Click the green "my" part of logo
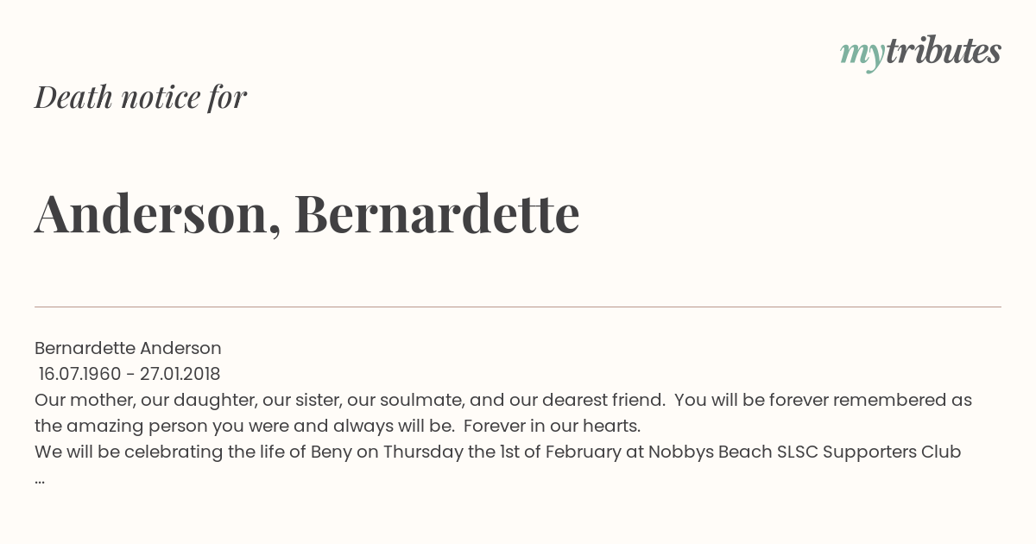1036x544 pixels. (x=862, y=56)
